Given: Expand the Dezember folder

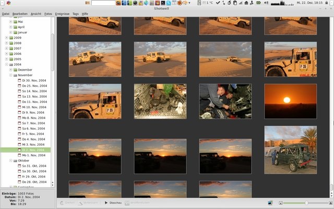Looking at the screenshot, I should [11, 69].
